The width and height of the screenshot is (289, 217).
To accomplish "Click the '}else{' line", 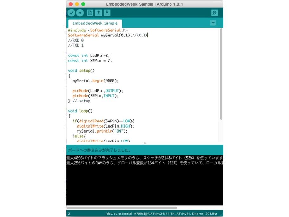I will [79, 136].
